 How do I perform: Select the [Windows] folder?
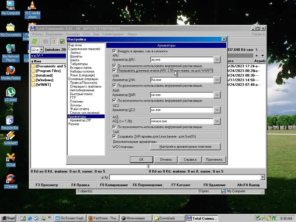click(42, 80)
